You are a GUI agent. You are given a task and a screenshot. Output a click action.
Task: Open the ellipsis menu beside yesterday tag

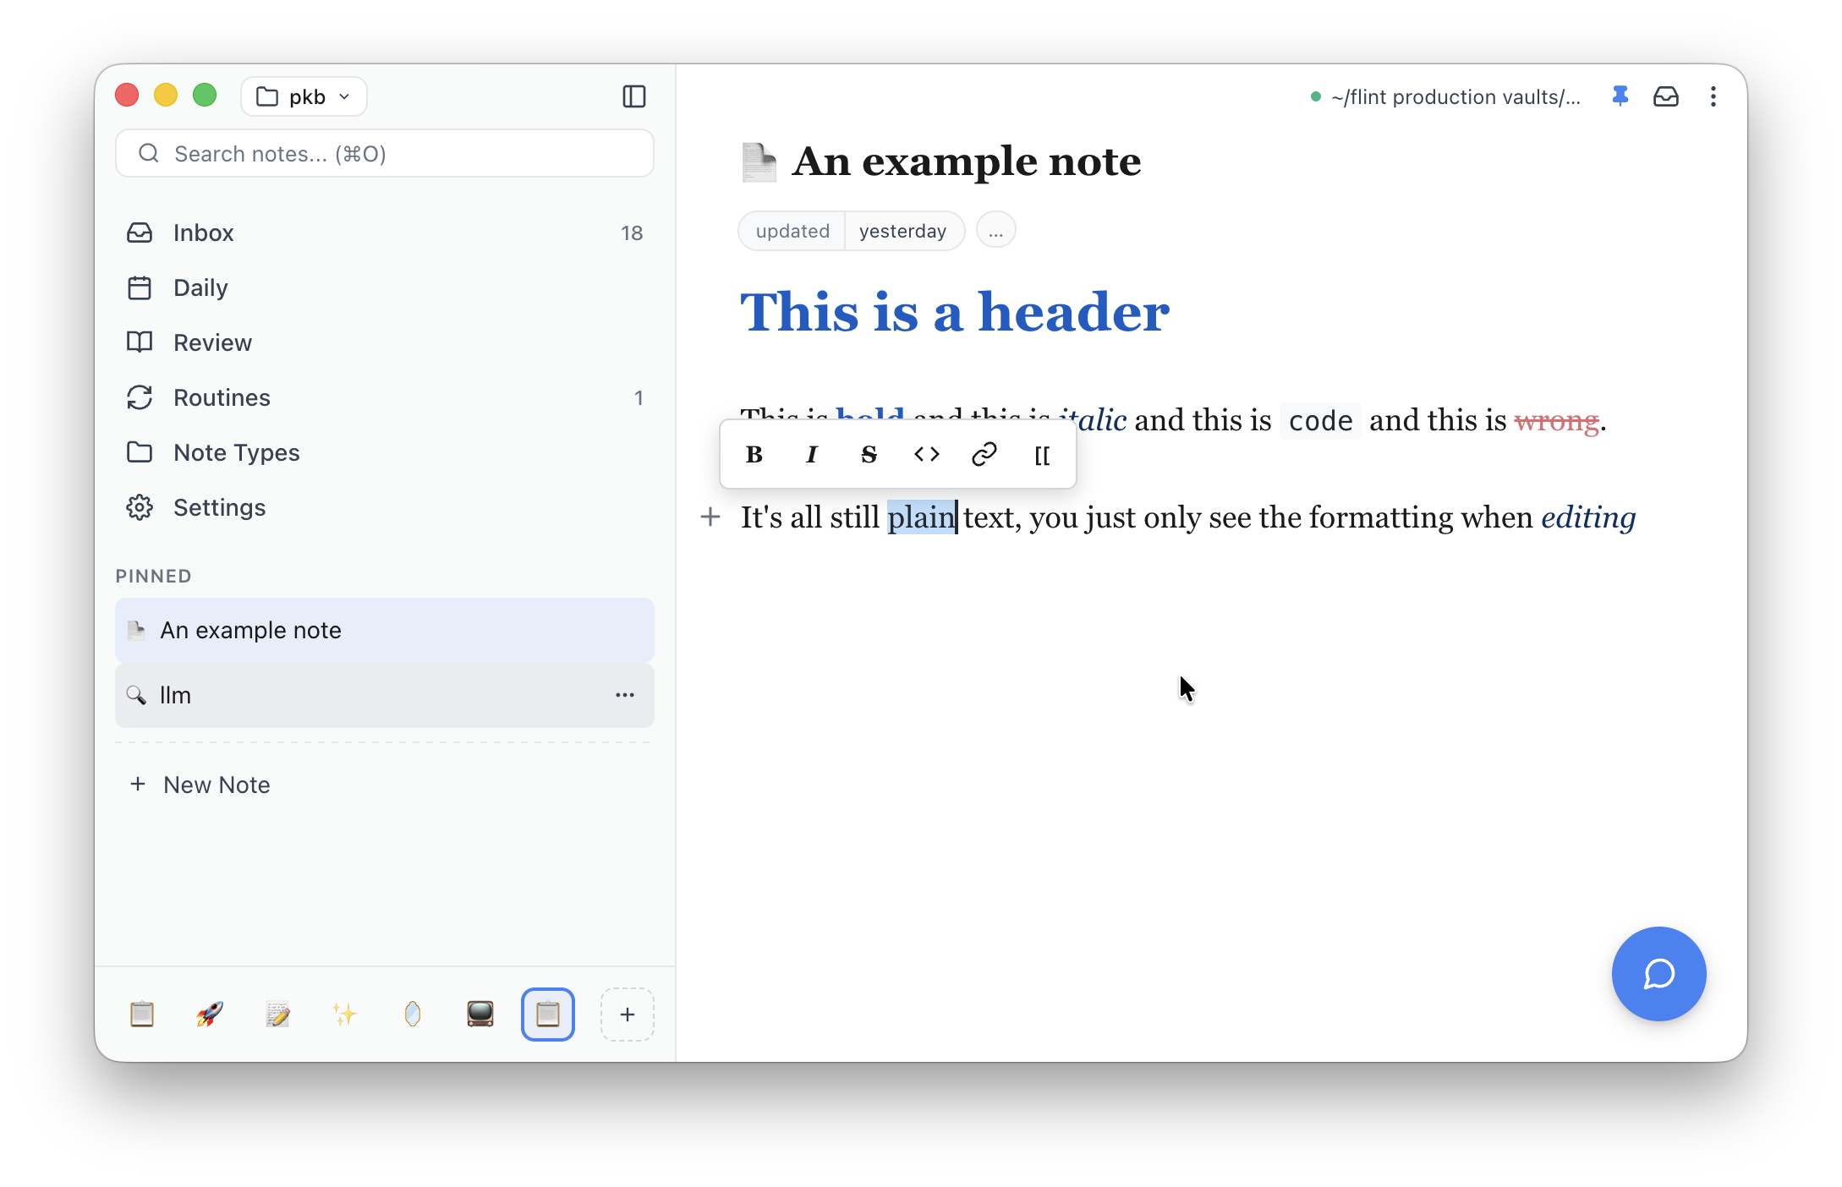coord(995,230)
